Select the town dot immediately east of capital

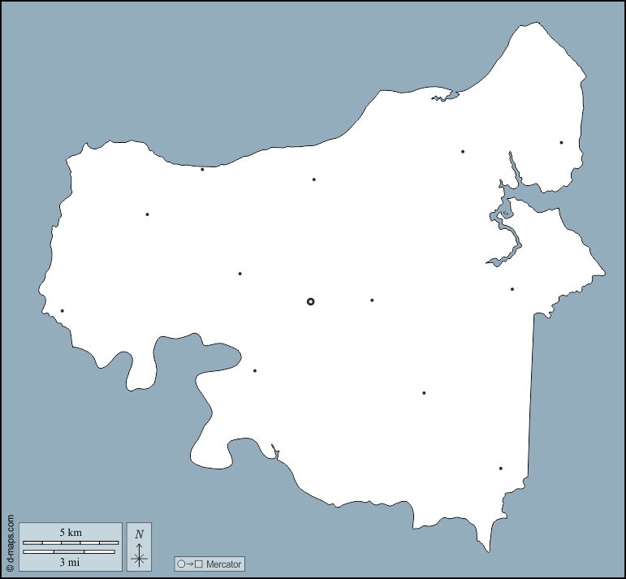click(x=372, y=300)
